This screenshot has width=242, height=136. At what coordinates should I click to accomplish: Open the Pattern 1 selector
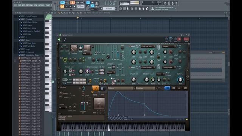point(109,8)
